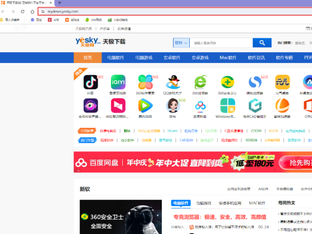Reload the page with refresh icon
The image size is (312, 234).
pyautogui.click(x=23, y=12)
